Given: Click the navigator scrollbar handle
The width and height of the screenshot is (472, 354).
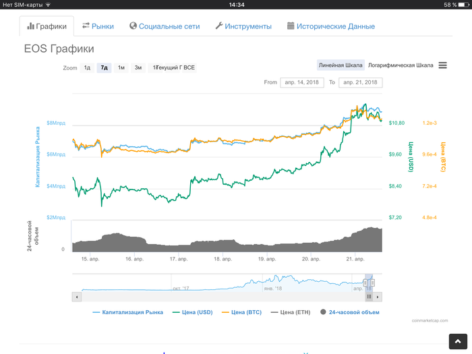Looking at the screenshot, I should click(369, 297).
